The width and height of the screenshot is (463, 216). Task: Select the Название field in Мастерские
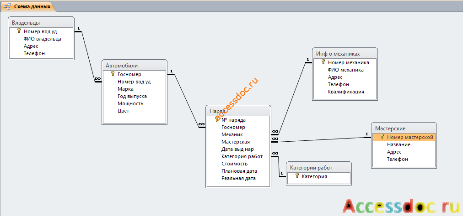coord(404,144)
